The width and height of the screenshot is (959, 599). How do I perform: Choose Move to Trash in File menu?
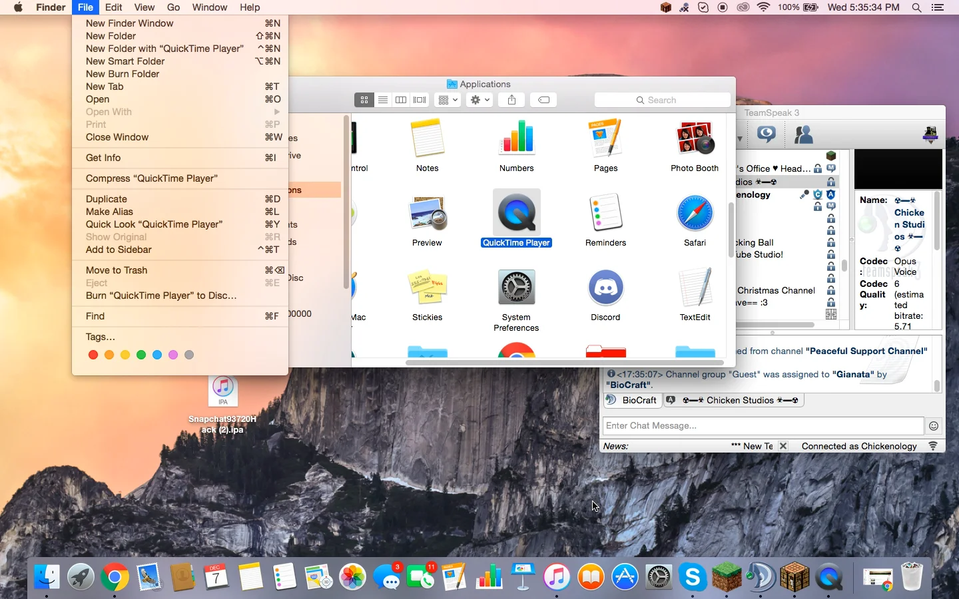tap(180, 270)
